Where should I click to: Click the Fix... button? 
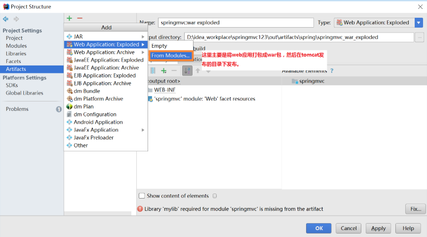coord(416,209)
